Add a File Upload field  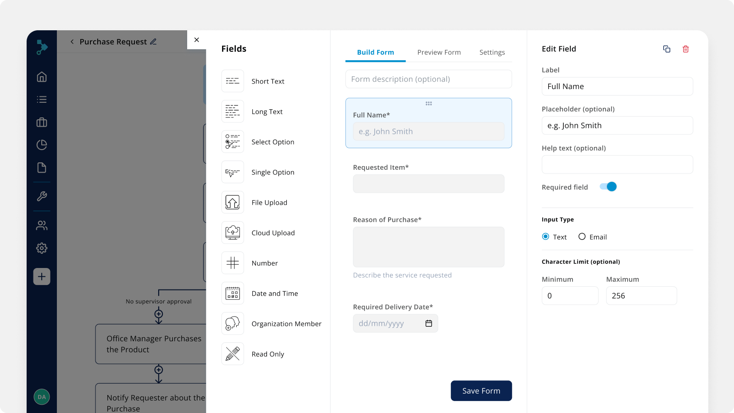[233, 202]
